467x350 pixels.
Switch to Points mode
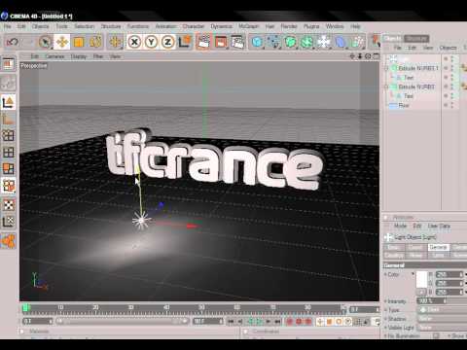9,135
